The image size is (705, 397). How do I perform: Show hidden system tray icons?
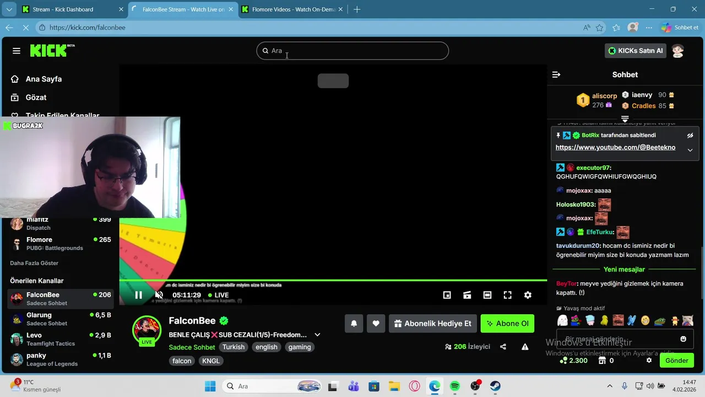pyautogui.click(x=610, y=386)
